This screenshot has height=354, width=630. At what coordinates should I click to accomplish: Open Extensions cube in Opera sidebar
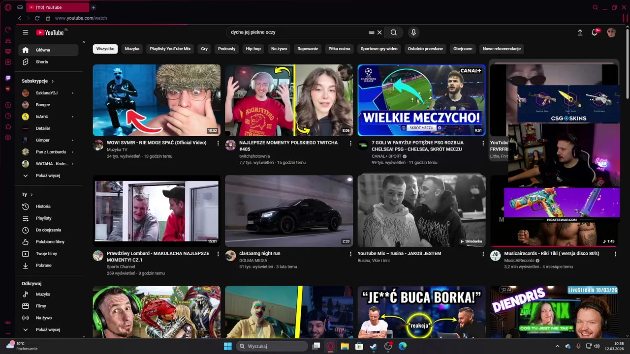pyautogui.click(x=8, y=127)
